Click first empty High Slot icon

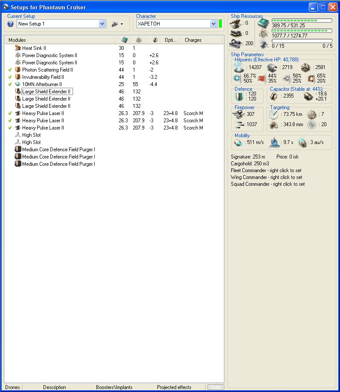click(18, 135)
